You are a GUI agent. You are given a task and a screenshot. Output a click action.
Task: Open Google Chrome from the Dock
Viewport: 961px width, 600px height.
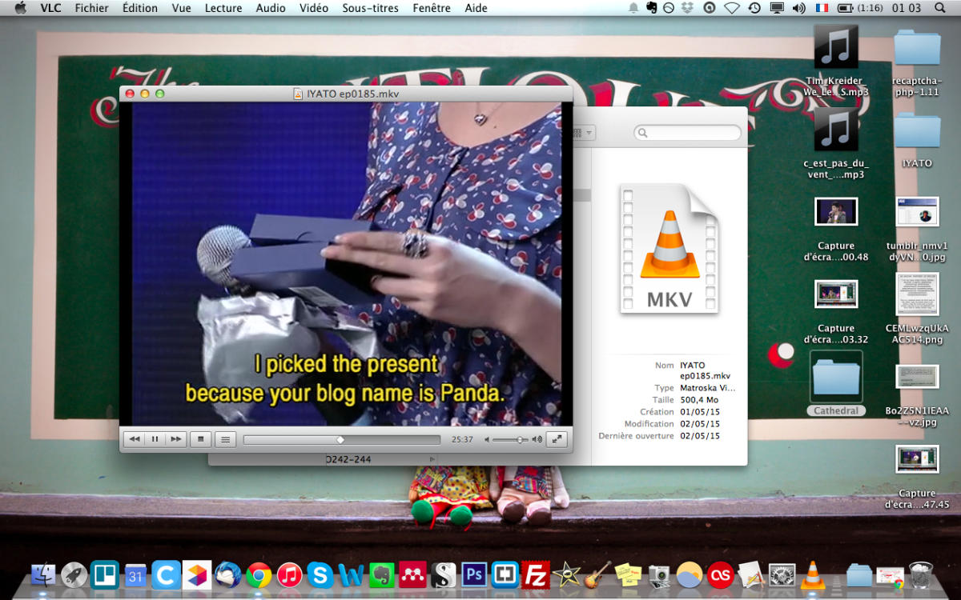[x=258, y=574]
